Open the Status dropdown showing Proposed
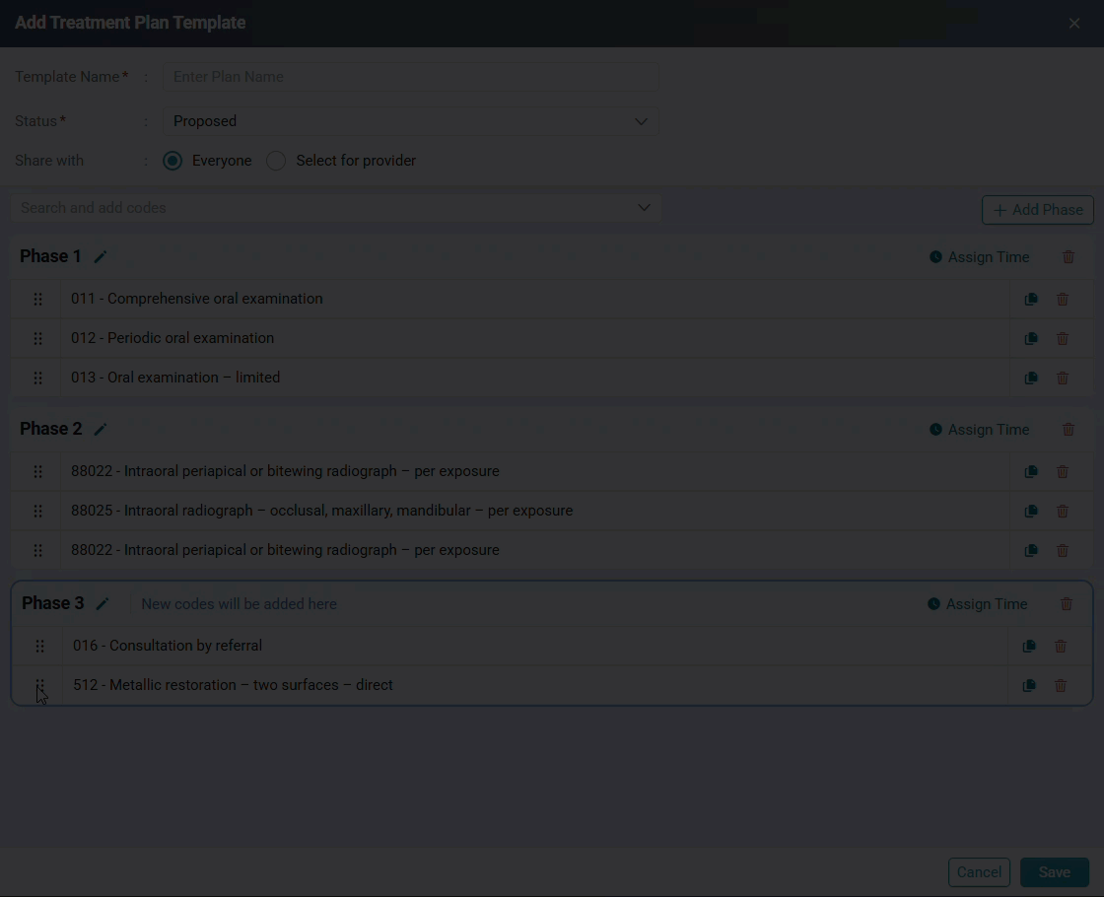 (x=410, y=121)
